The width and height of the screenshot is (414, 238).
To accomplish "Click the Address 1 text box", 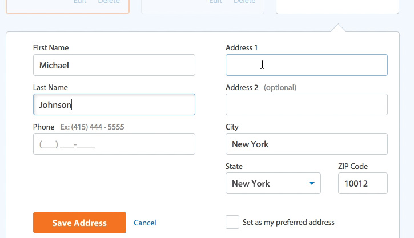I will tap(307, 65).
